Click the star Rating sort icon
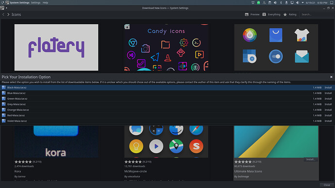 [x=285, y=15]
